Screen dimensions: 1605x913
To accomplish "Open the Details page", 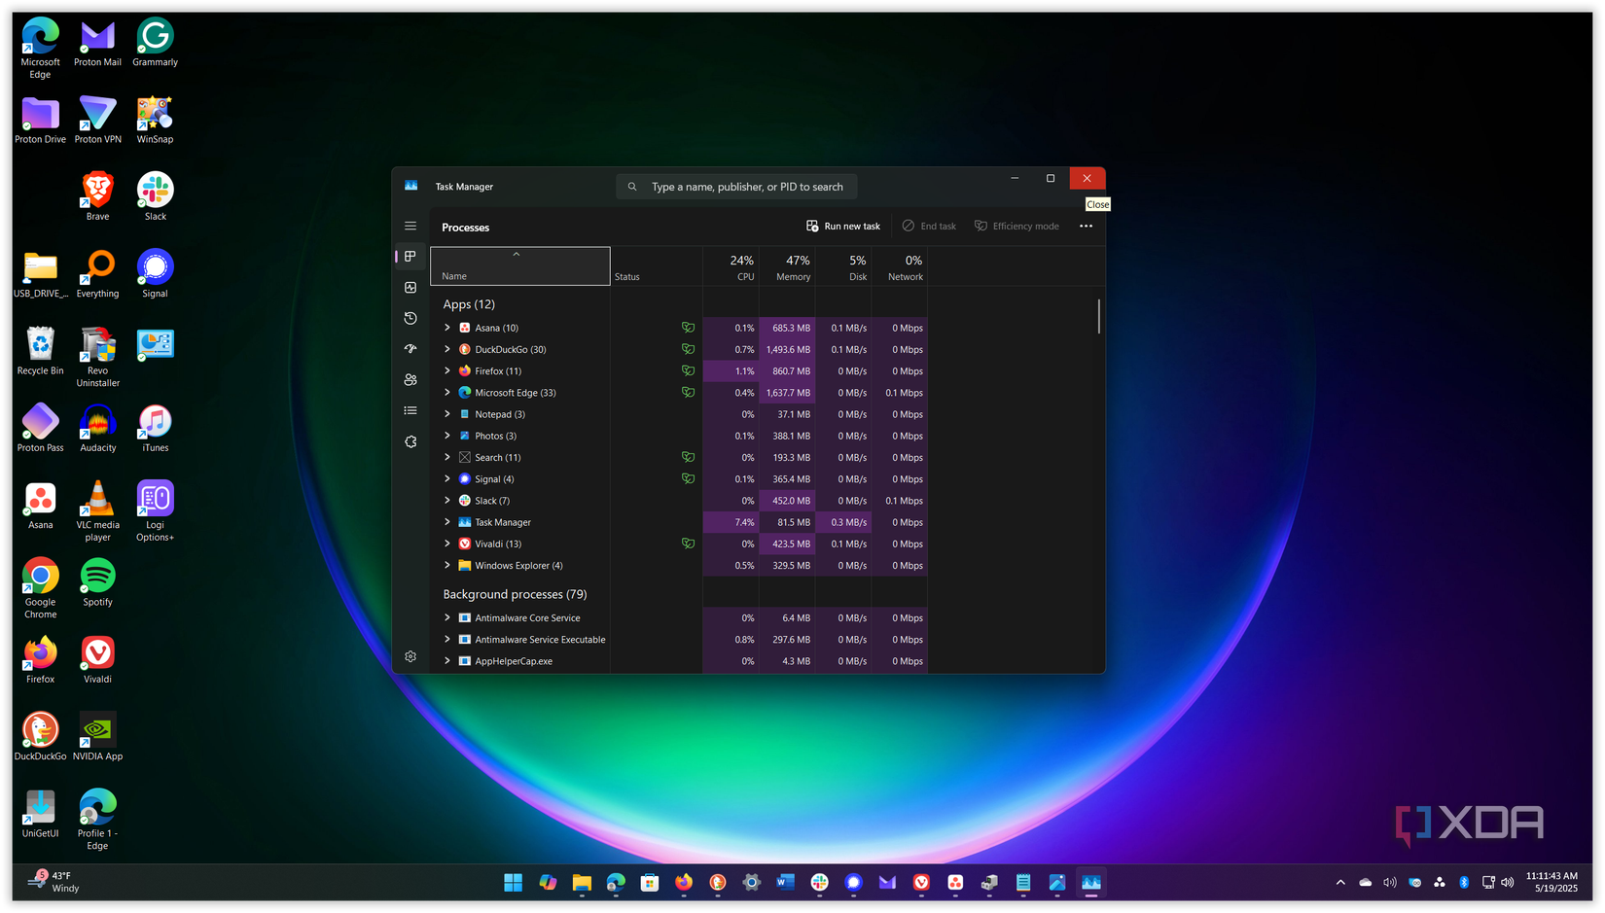I will (410, 410).
